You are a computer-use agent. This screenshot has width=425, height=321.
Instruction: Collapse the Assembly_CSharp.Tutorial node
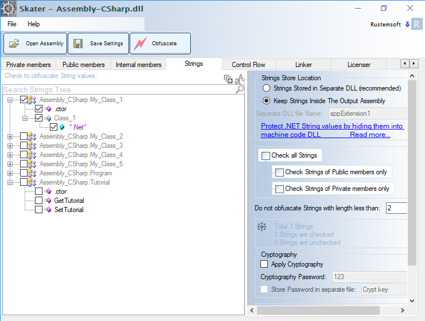[x=10, y=183]
